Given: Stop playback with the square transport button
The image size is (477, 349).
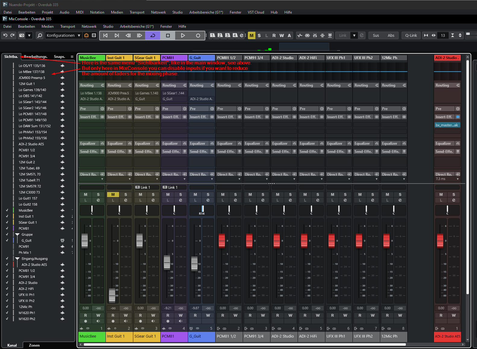Looking at the screenshot, I should point(168,35).
